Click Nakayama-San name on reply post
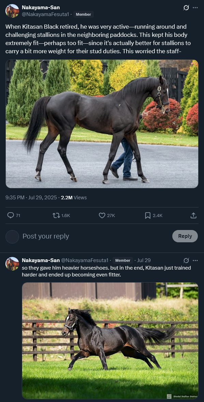 (41, 260)
